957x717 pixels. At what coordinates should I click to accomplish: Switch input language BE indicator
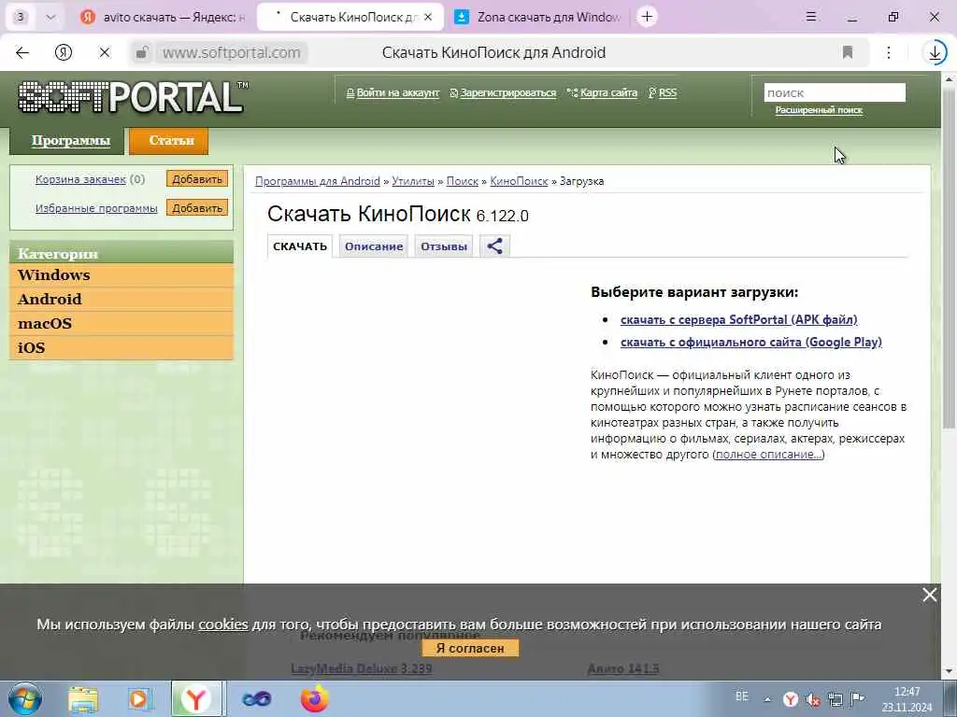741,696
